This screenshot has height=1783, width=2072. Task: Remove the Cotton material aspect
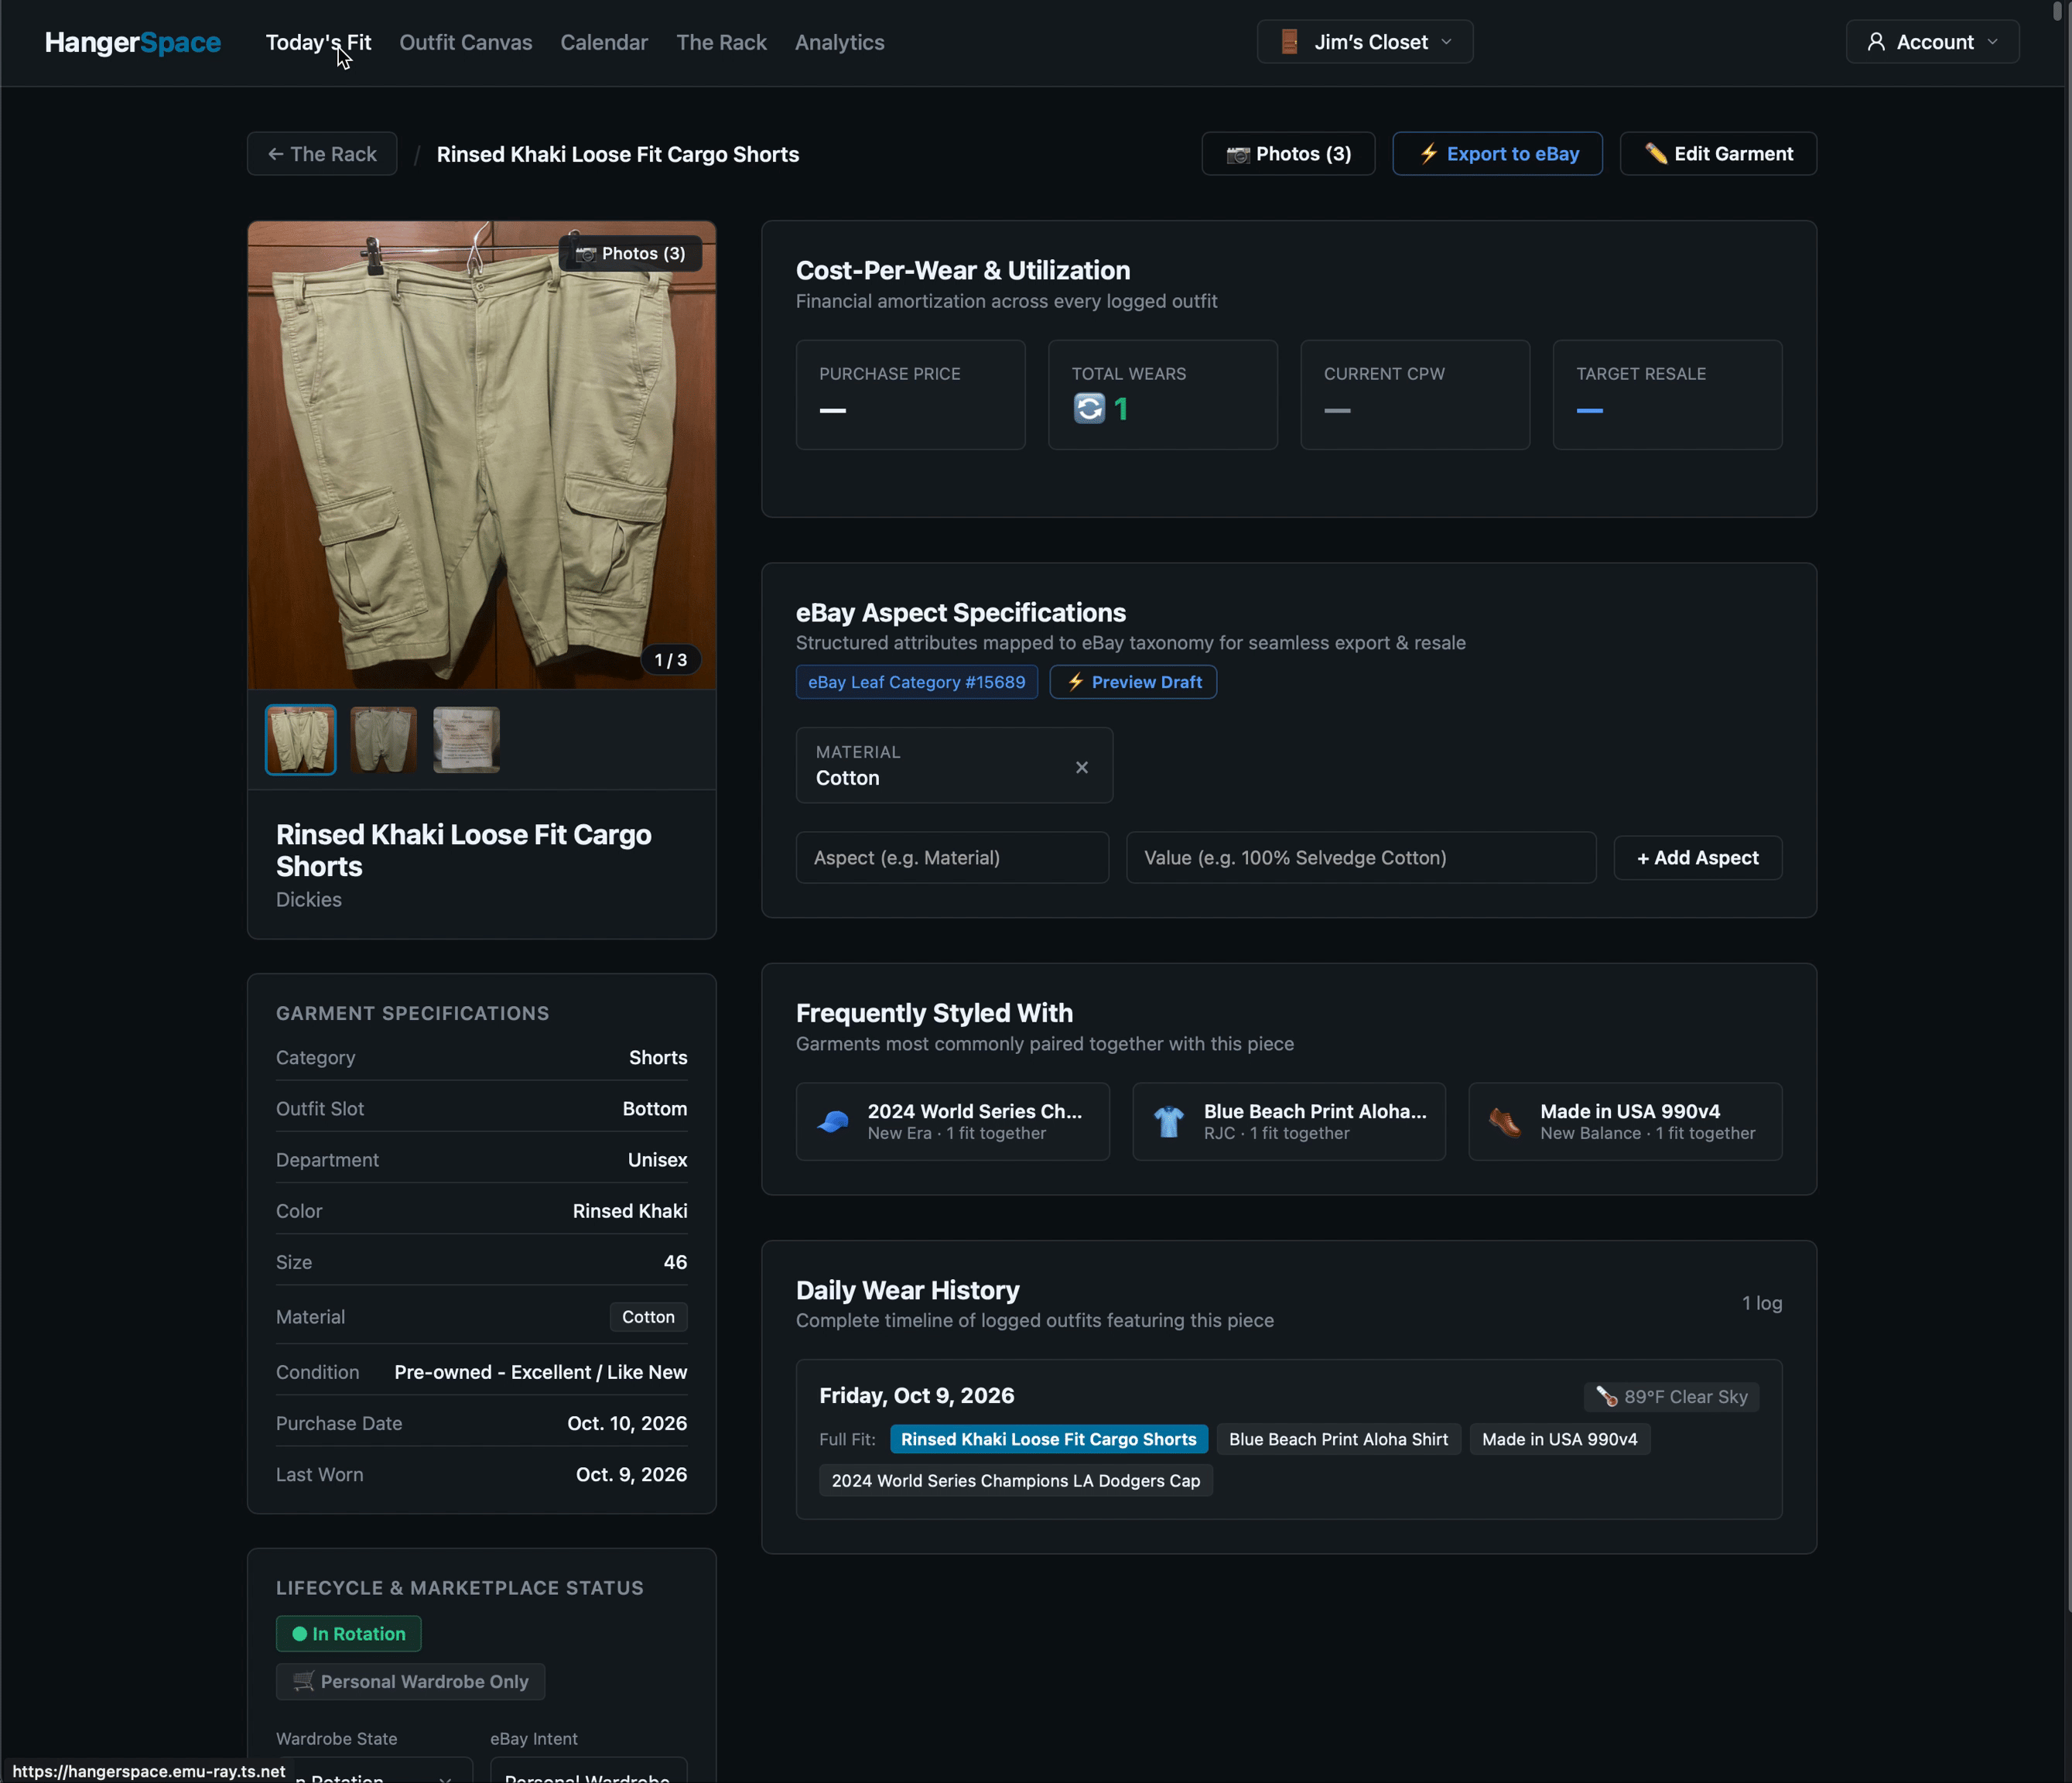[1081, 768]
